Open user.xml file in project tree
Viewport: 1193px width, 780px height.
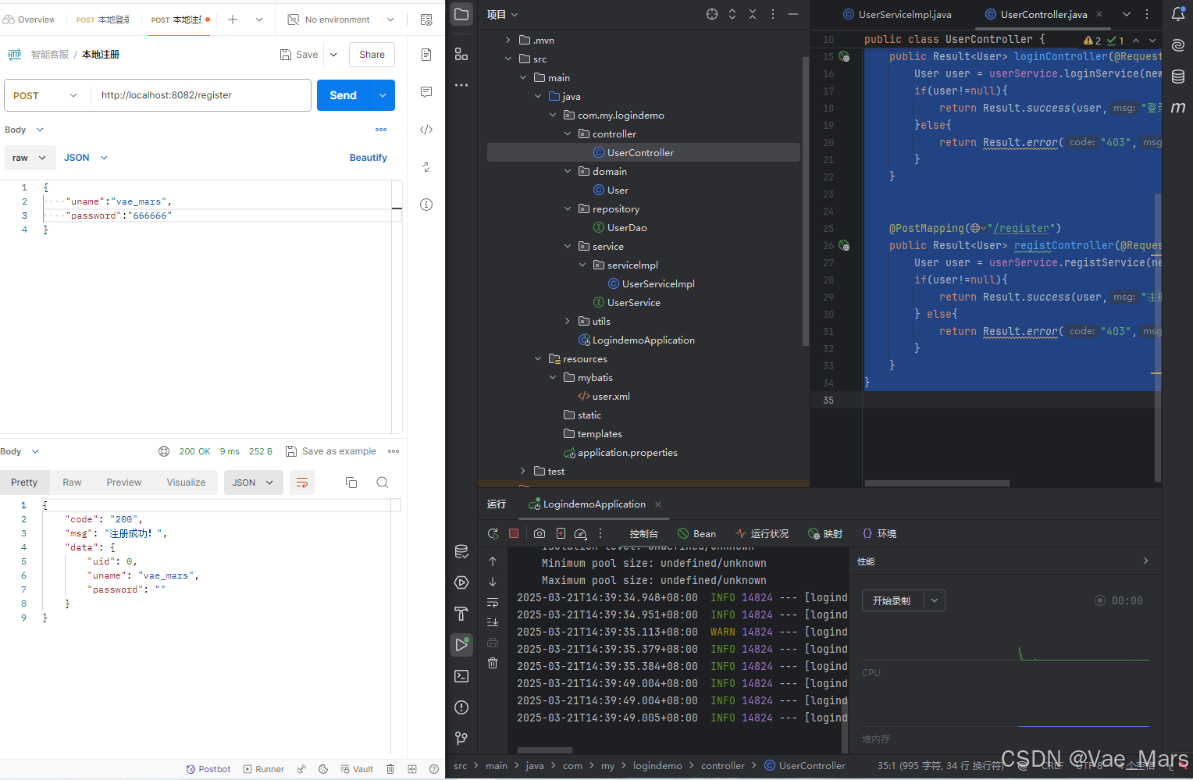[604, 396]
